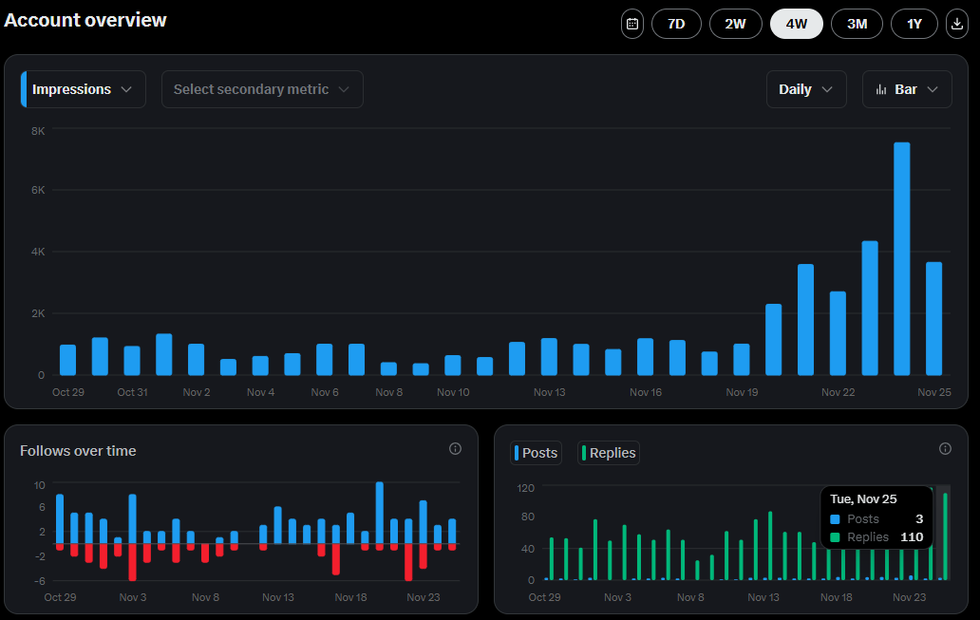Viewport: 980px width, 620px height.
Task: Click the Oct 29 label on impressions axis
Action: click(x=68, y=392)
